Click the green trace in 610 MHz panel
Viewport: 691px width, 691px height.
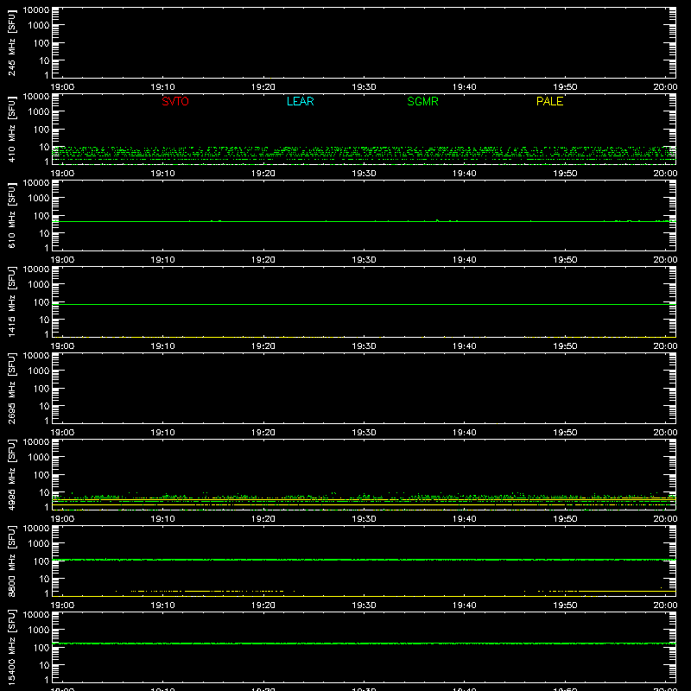pyautogui.click(x=364, y=221)
